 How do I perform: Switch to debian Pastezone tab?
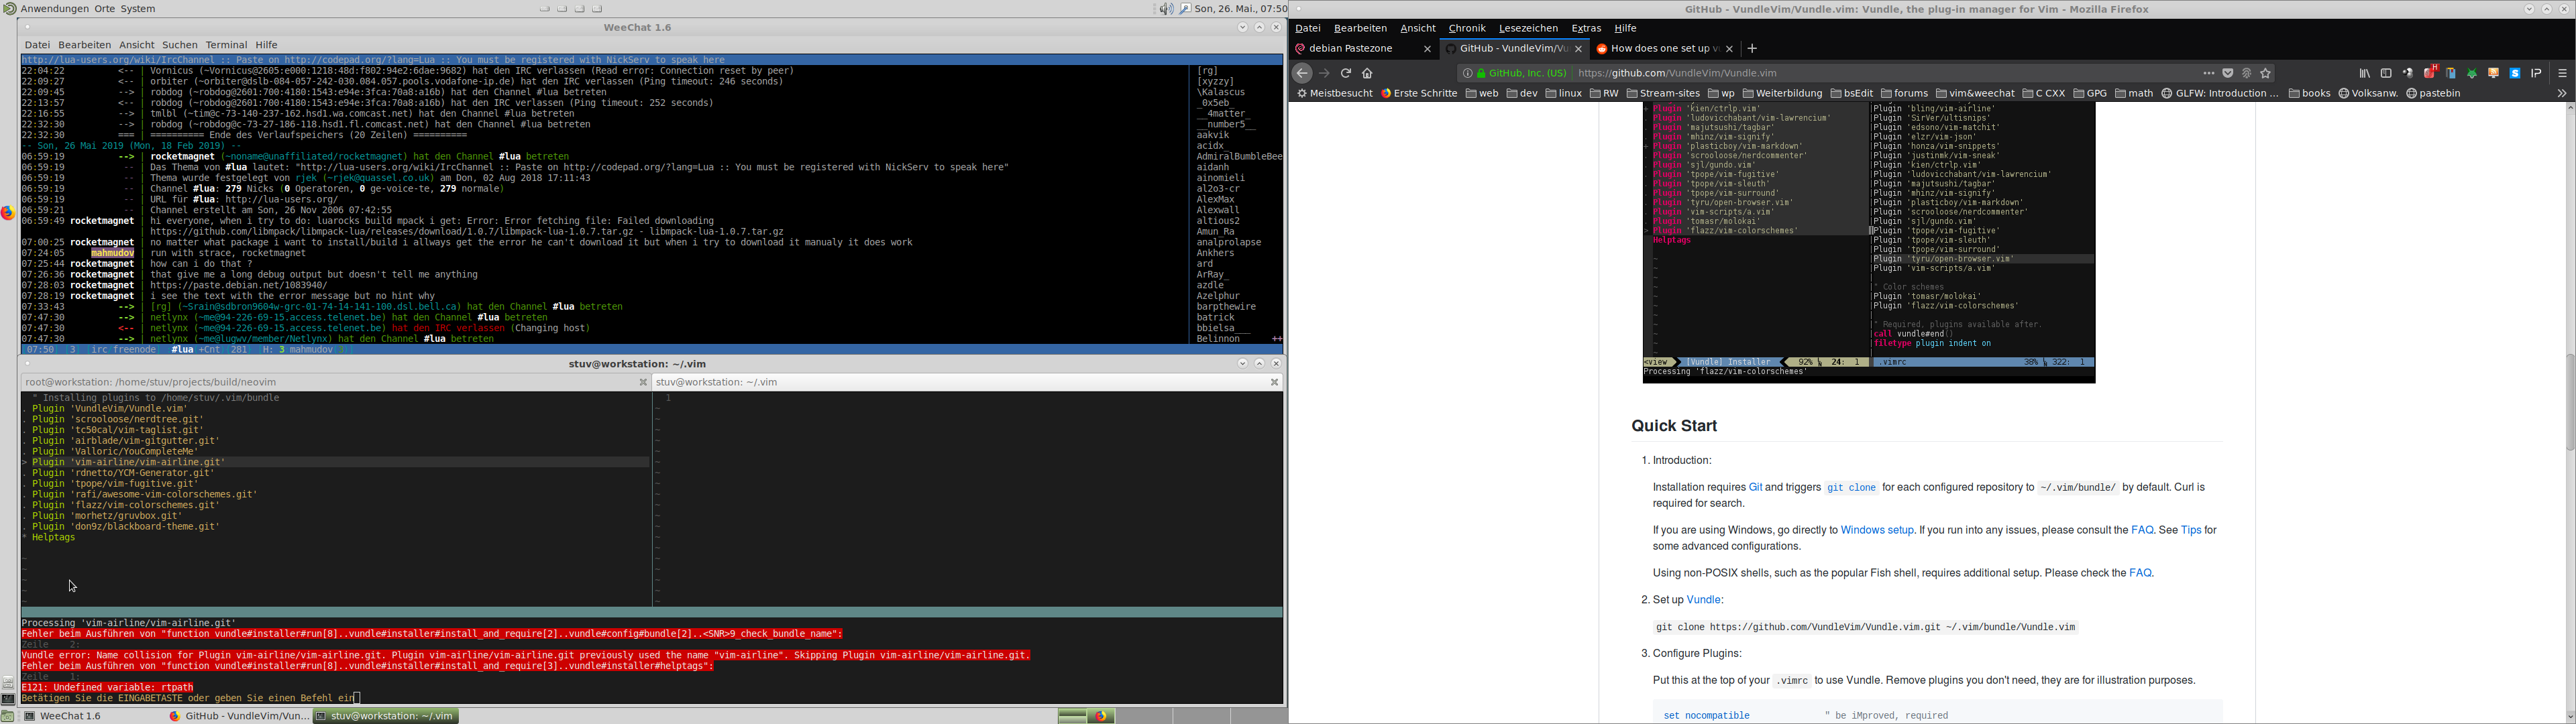(x=1364, y=48)
